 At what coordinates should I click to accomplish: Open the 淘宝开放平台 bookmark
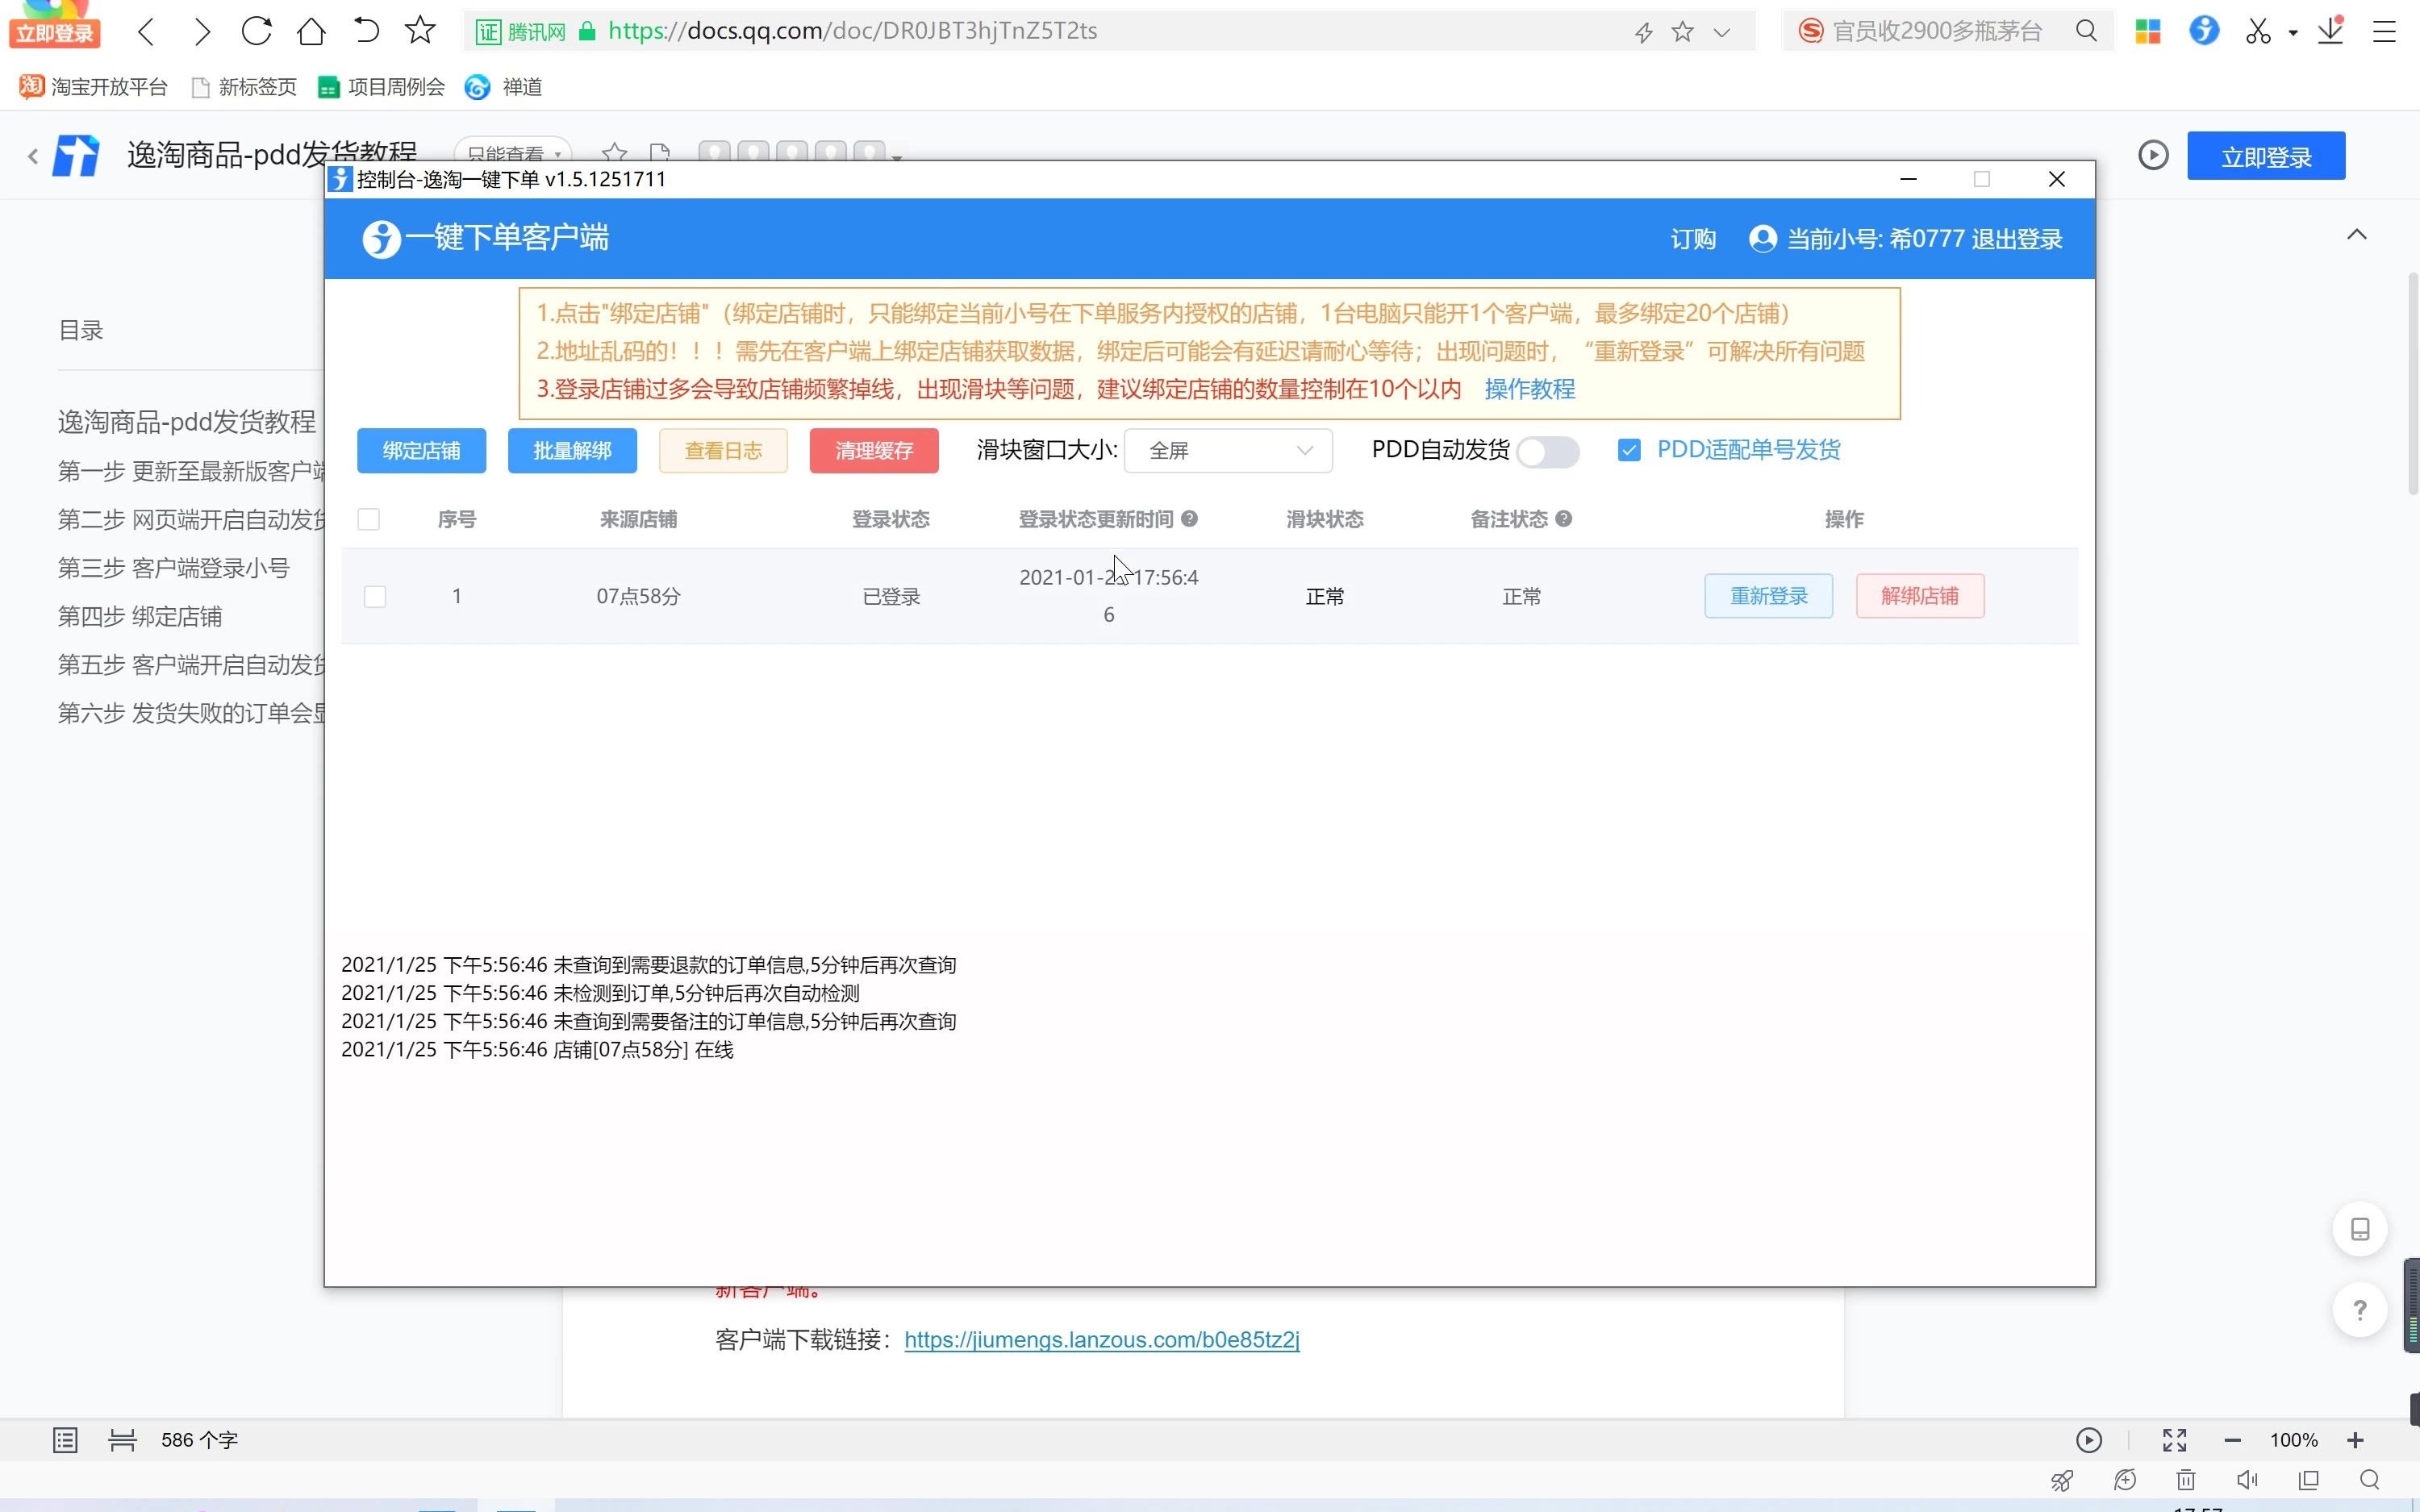tap(93, 87)
